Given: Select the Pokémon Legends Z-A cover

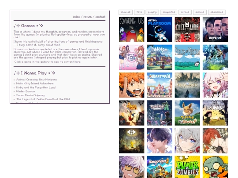Looking at the screenshot, I should [x=160, y=113].
